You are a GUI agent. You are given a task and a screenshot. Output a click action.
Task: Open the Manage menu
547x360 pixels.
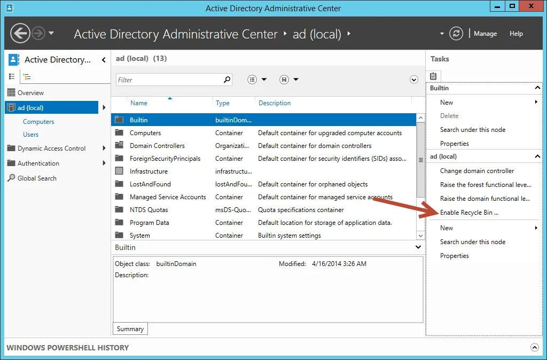[x=485, y=34]
